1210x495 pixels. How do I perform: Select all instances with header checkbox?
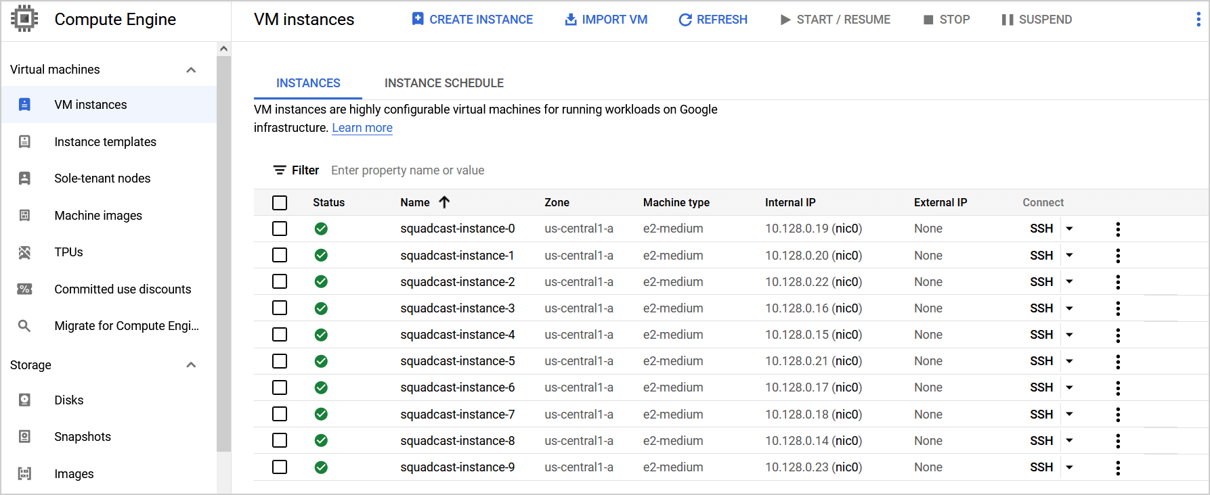(x=280, y=203)
